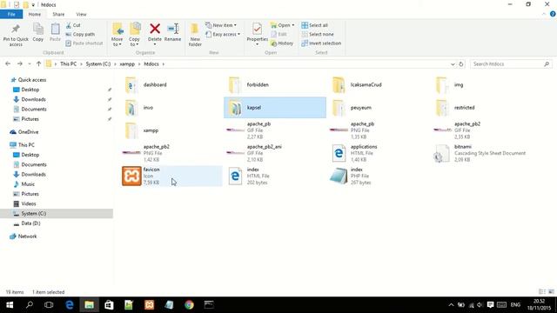
Task: Select Data (D:) drive in sidebar
Action: coord(30,223)
